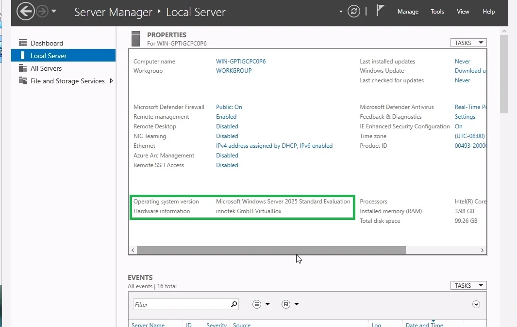The image size is (517, 327).
Task: Click the File and Storage Services icon
Action: click(x=23, y=81)
